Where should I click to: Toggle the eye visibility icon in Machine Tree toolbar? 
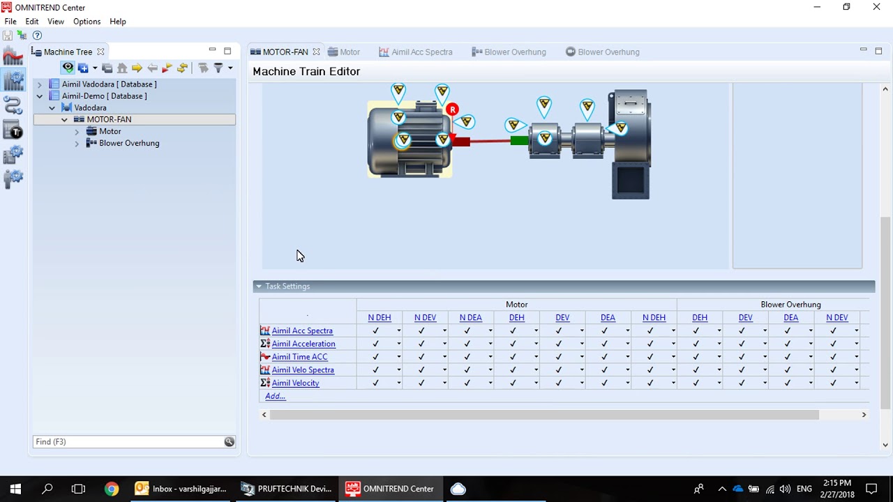[68, 68]
